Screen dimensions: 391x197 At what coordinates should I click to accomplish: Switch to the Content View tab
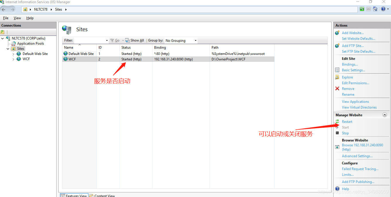pos(102,196)
